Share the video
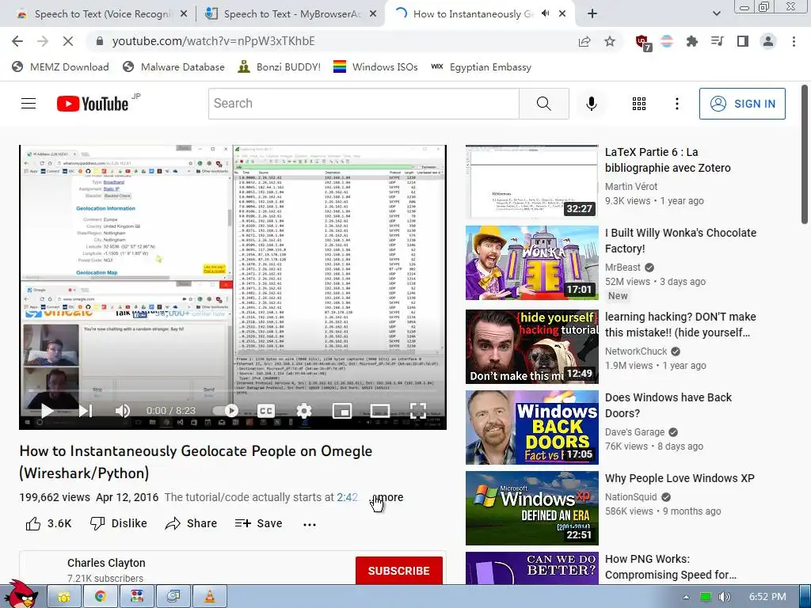The height and width of the screenshot is (608, 811). [191, 524]
